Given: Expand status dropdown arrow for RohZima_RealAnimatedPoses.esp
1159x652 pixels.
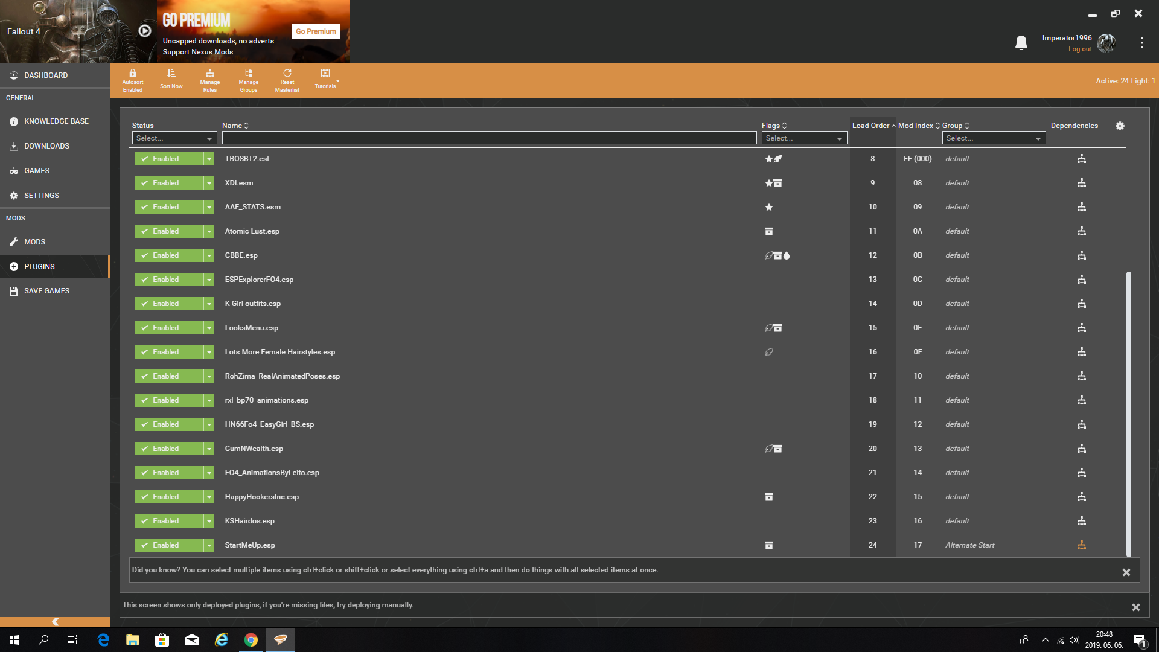Looking at the screenshot, I should point(209,376).
